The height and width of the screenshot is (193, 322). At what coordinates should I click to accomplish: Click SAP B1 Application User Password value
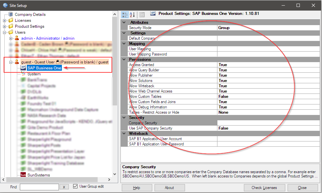click(268, 144)
